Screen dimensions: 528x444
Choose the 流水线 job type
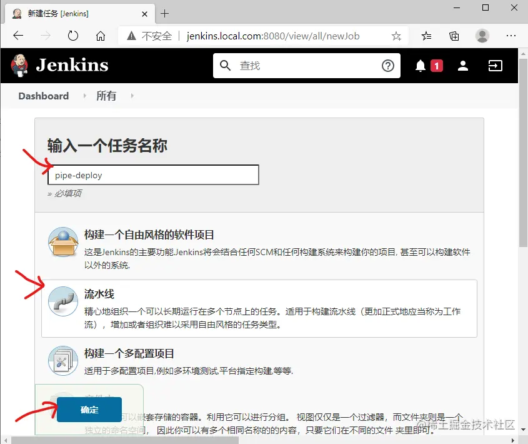point(259,308)
